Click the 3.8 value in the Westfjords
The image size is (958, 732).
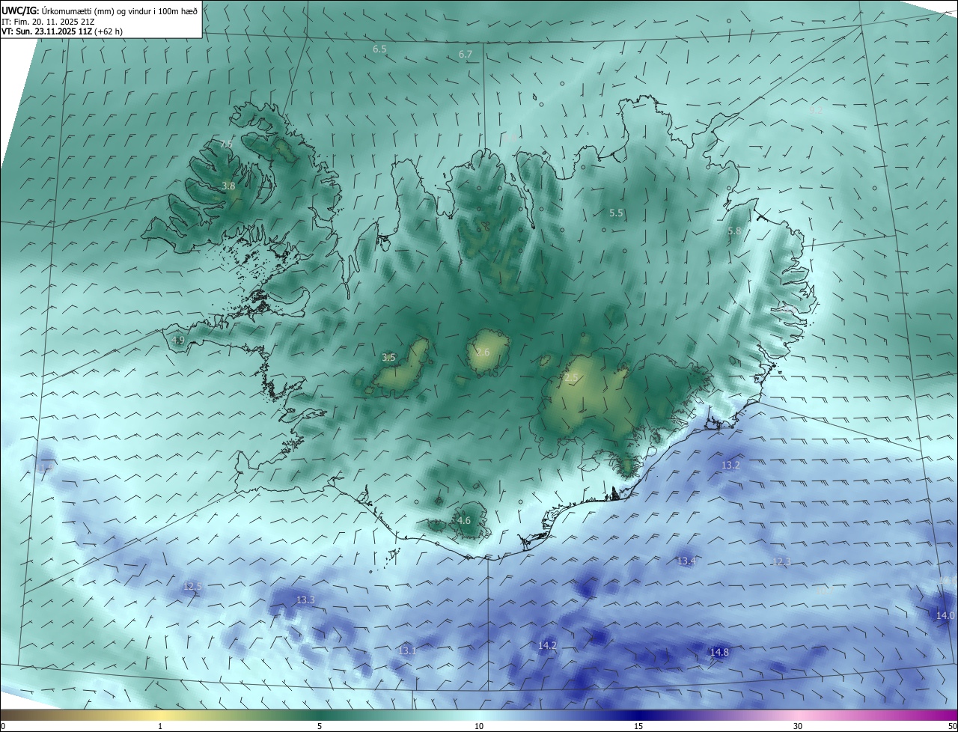click(x=229, y=186)
